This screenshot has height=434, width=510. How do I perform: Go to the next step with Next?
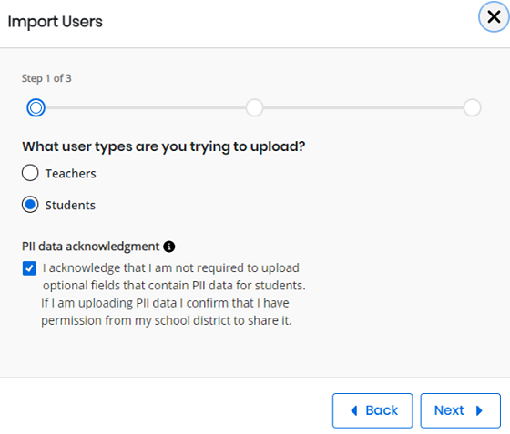(460, 410)
